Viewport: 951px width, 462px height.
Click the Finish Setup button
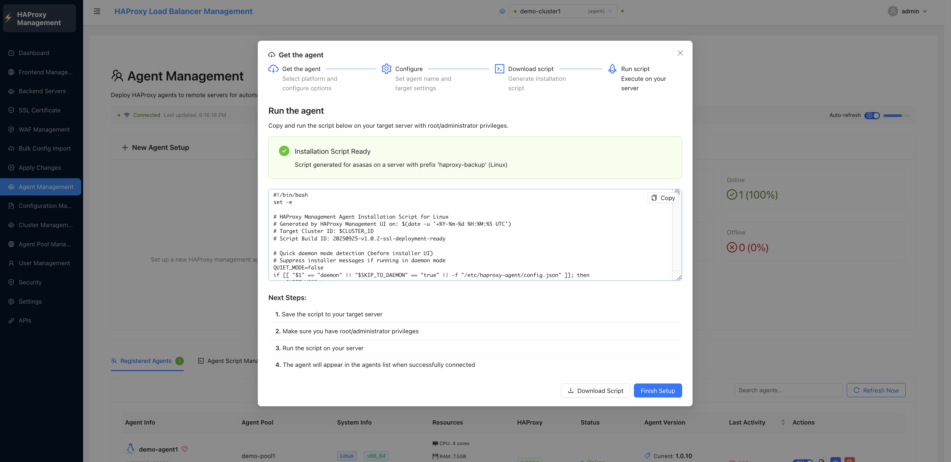point(657,390)
